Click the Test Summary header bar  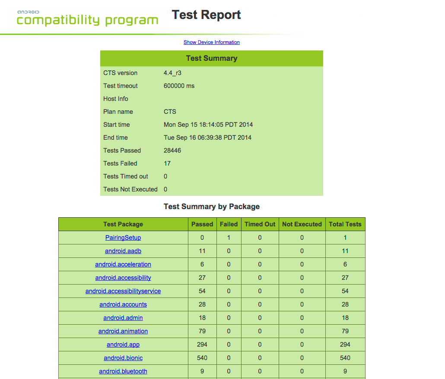(x=211, y=58)
